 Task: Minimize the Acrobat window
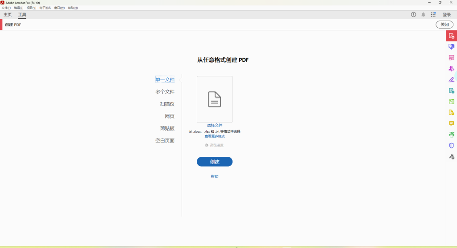[429, 3]
